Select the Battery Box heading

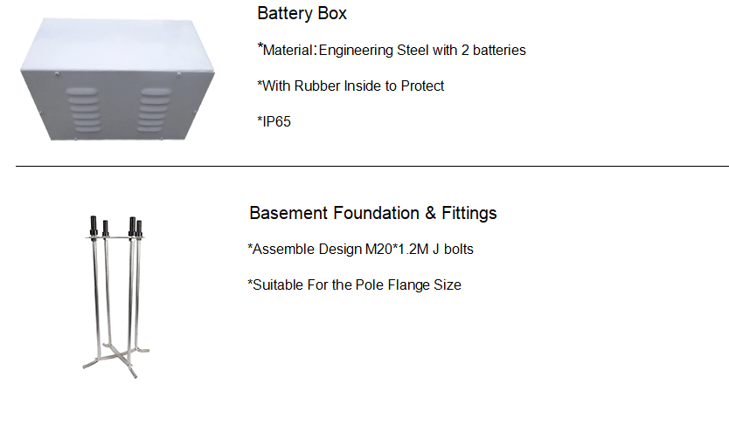[302, 13]
